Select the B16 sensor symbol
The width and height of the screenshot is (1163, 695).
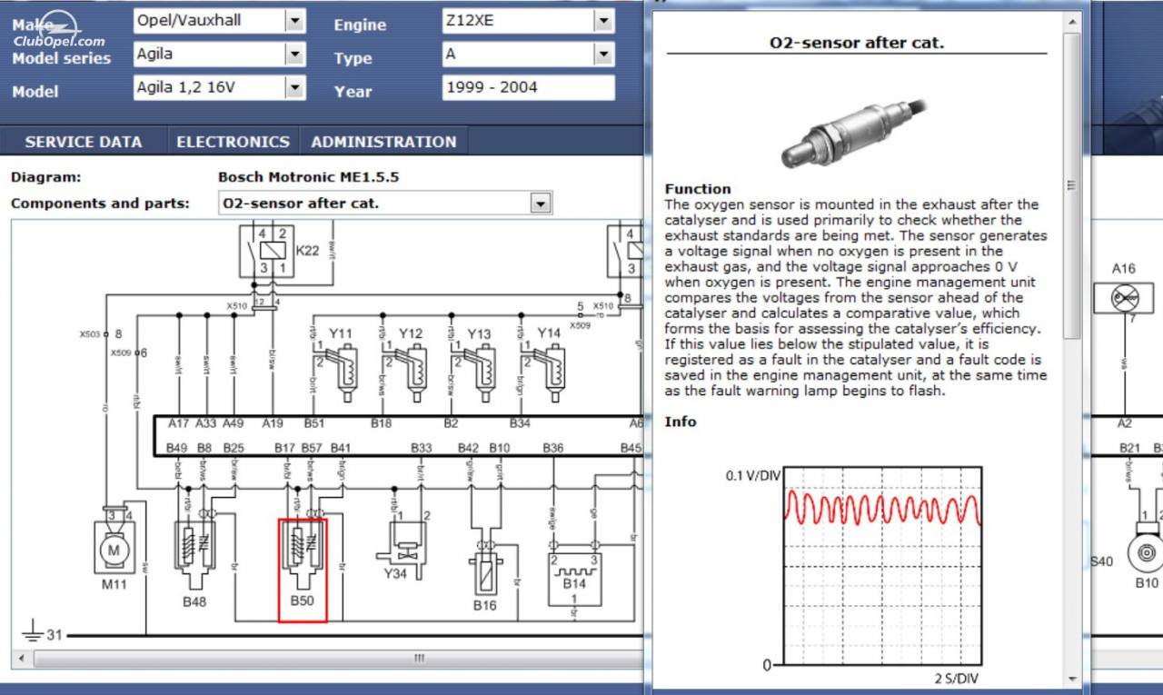click(x=485, y=574)
